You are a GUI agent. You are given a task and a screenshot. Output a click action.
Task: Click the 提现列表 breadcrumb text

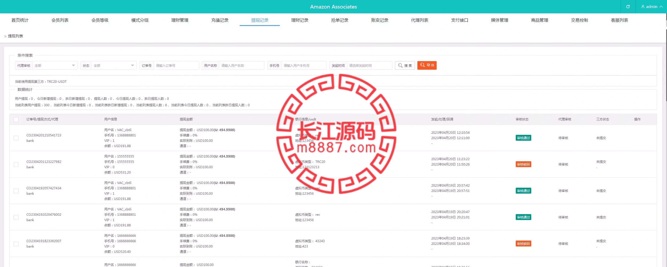coord(15,36)
